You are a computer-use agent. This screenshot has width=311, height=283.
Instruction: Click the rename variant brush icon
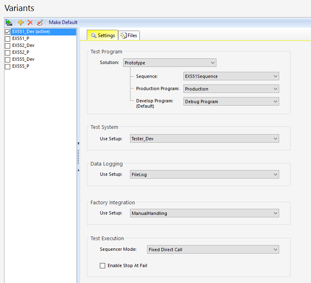40,22
